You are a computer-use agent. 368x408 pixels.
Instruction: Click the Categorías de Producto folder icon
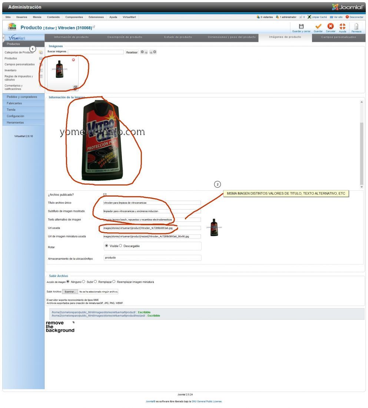(x=41, y=53)
